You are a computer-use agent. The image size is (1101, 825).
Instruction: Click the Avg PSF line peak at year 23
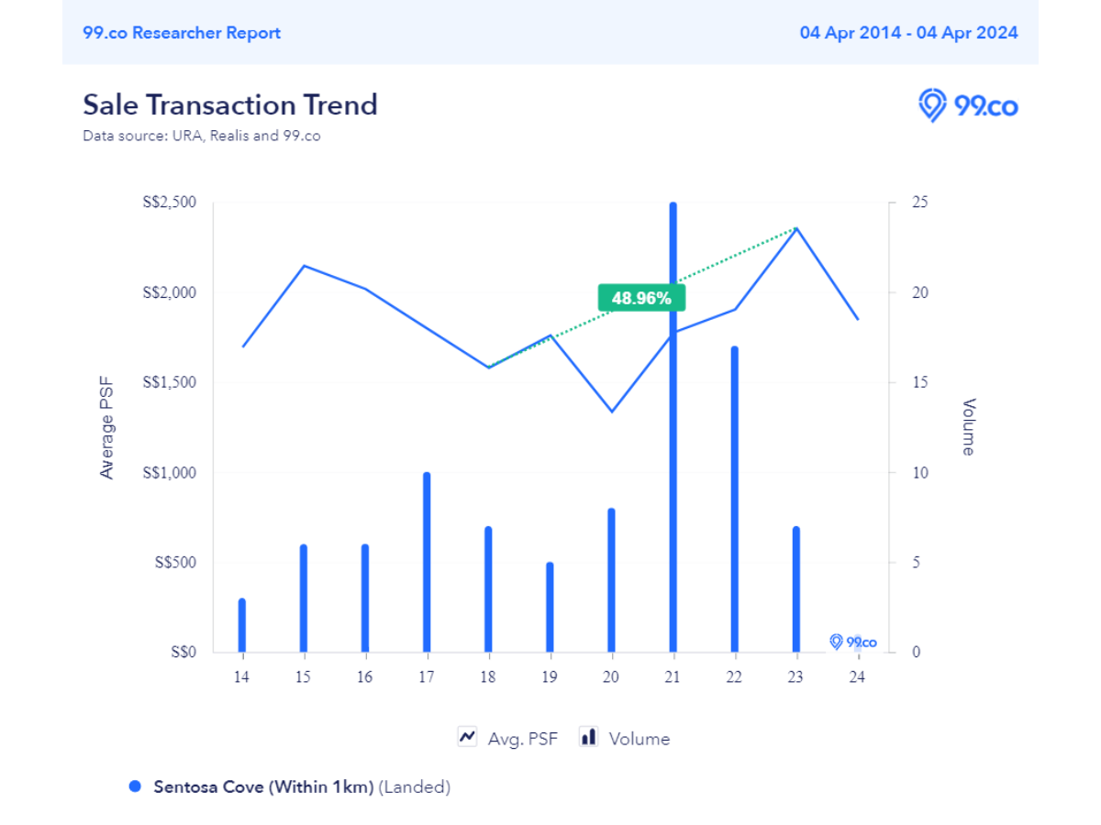click(796, 228)
